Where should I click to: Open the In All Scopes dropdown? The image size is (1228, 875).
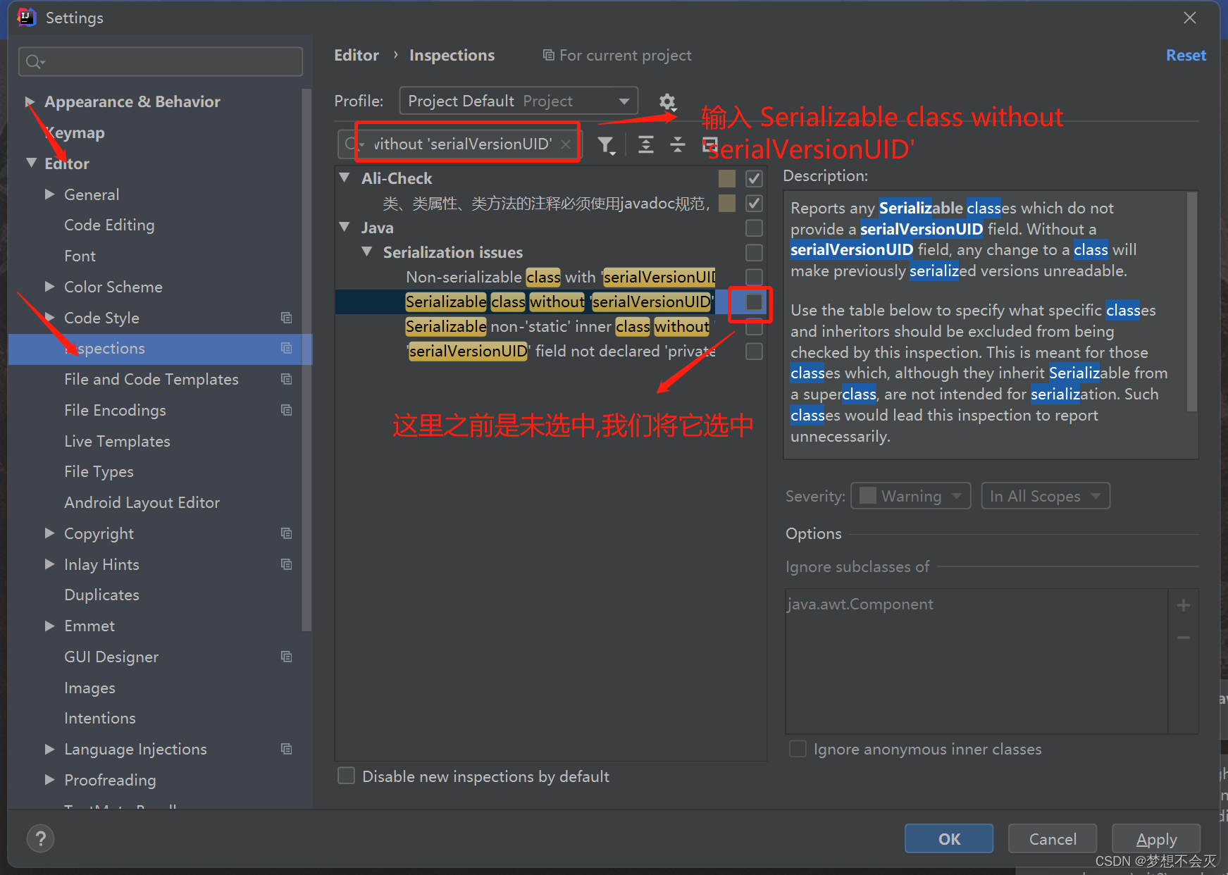tap(1046, 495)
